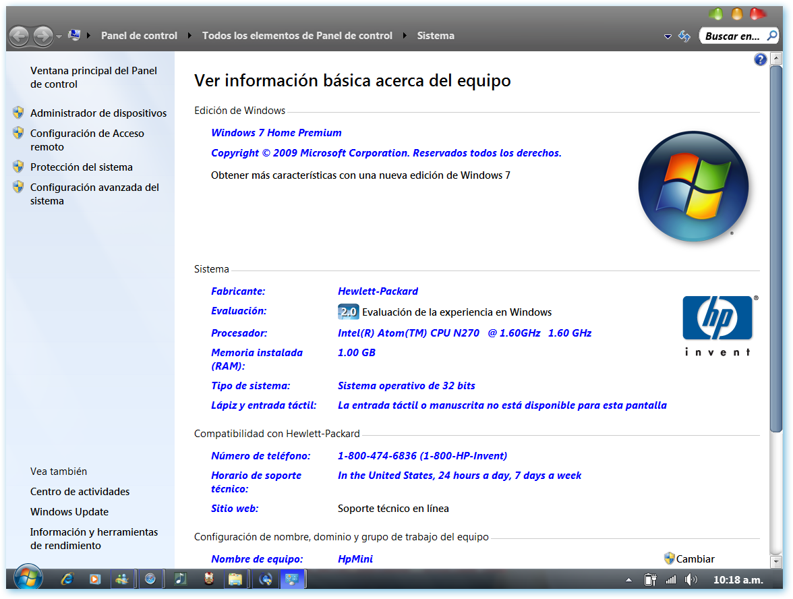
Task: Click scrollbar down arrow
Action: 775,561
